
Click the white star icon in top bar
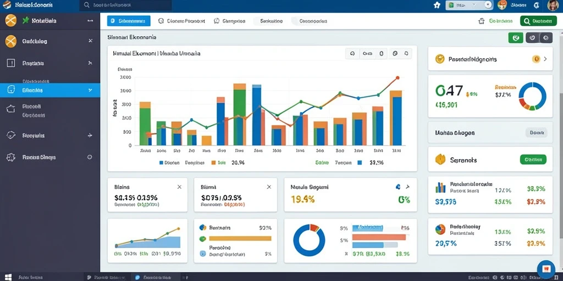pos(437,5)
